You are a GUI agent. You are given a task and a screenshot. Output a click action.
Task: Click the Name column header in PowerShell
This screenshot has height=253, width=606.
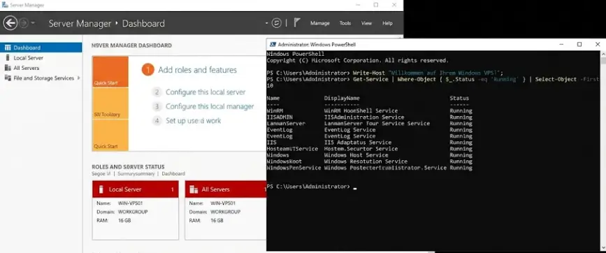coord(273,98)
